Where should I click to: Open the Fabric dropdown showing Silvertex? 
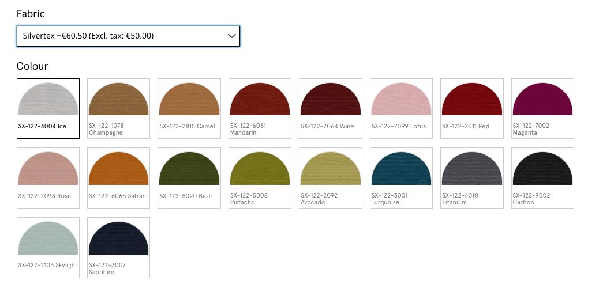click(x=128, y=36)
